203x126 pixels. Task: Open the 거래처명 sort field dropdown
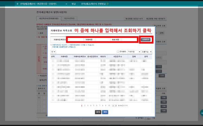tap(134, 52)
